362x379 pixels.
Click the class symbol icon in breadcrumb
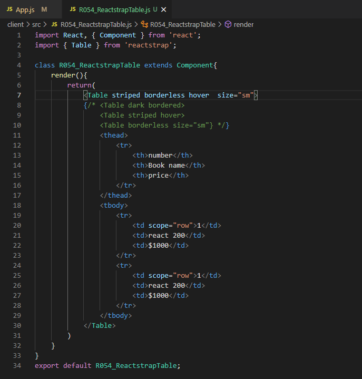144,24
